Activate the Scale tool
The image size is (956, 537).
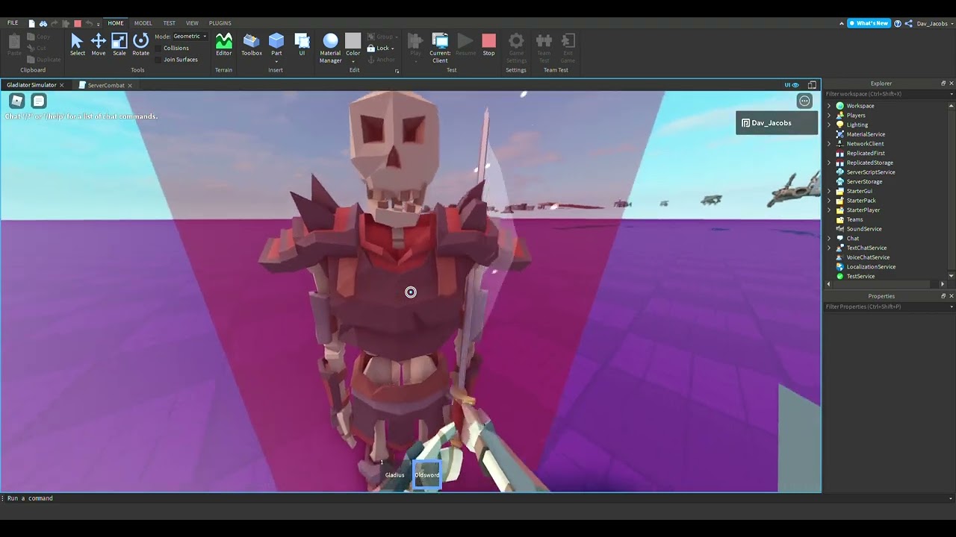coord(119,44)
